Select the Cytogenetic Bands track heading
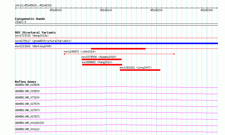 point(30,19)
